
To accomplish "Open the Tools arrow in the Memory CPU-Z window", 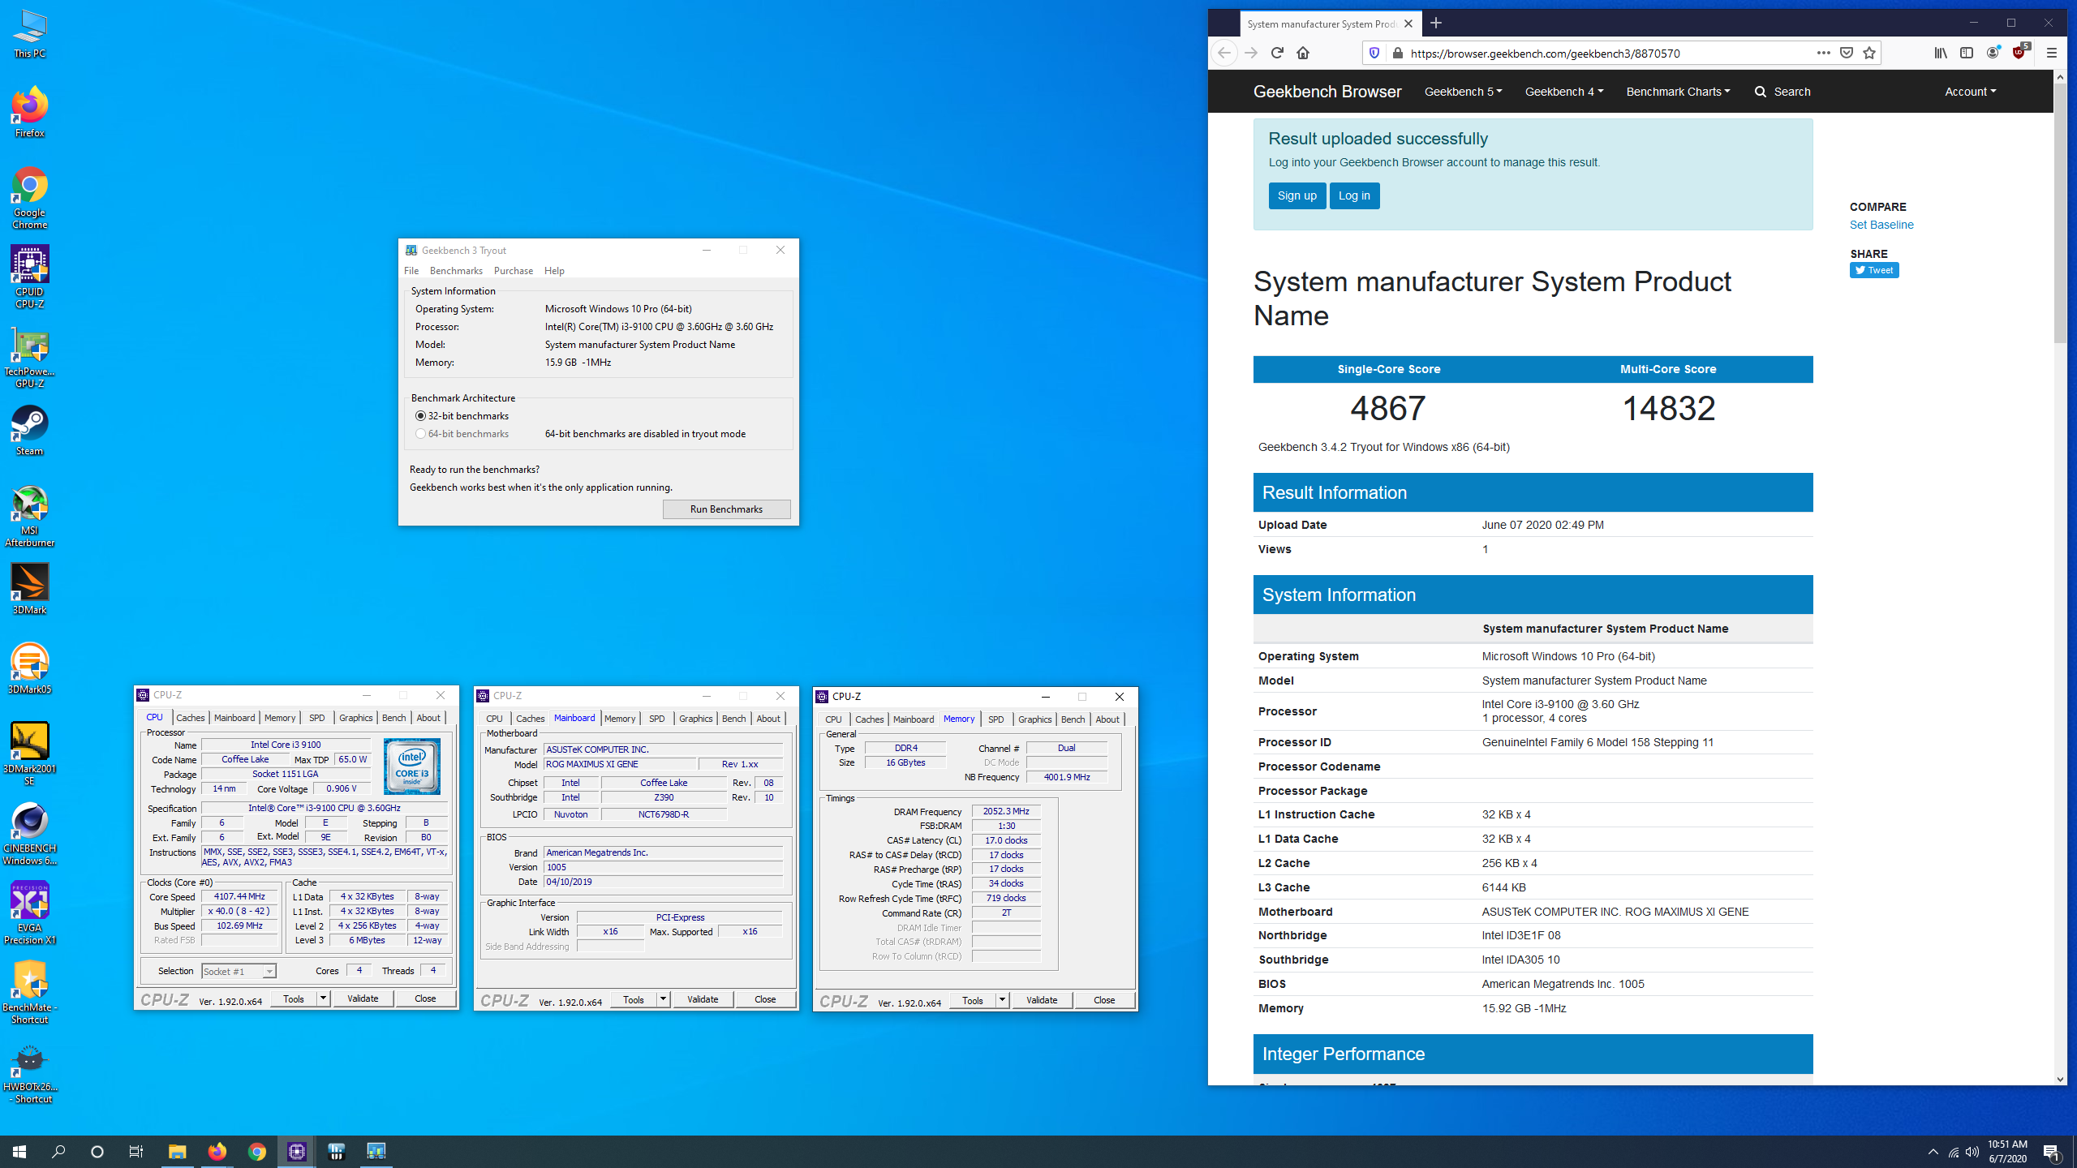I will point(1002,1000).
